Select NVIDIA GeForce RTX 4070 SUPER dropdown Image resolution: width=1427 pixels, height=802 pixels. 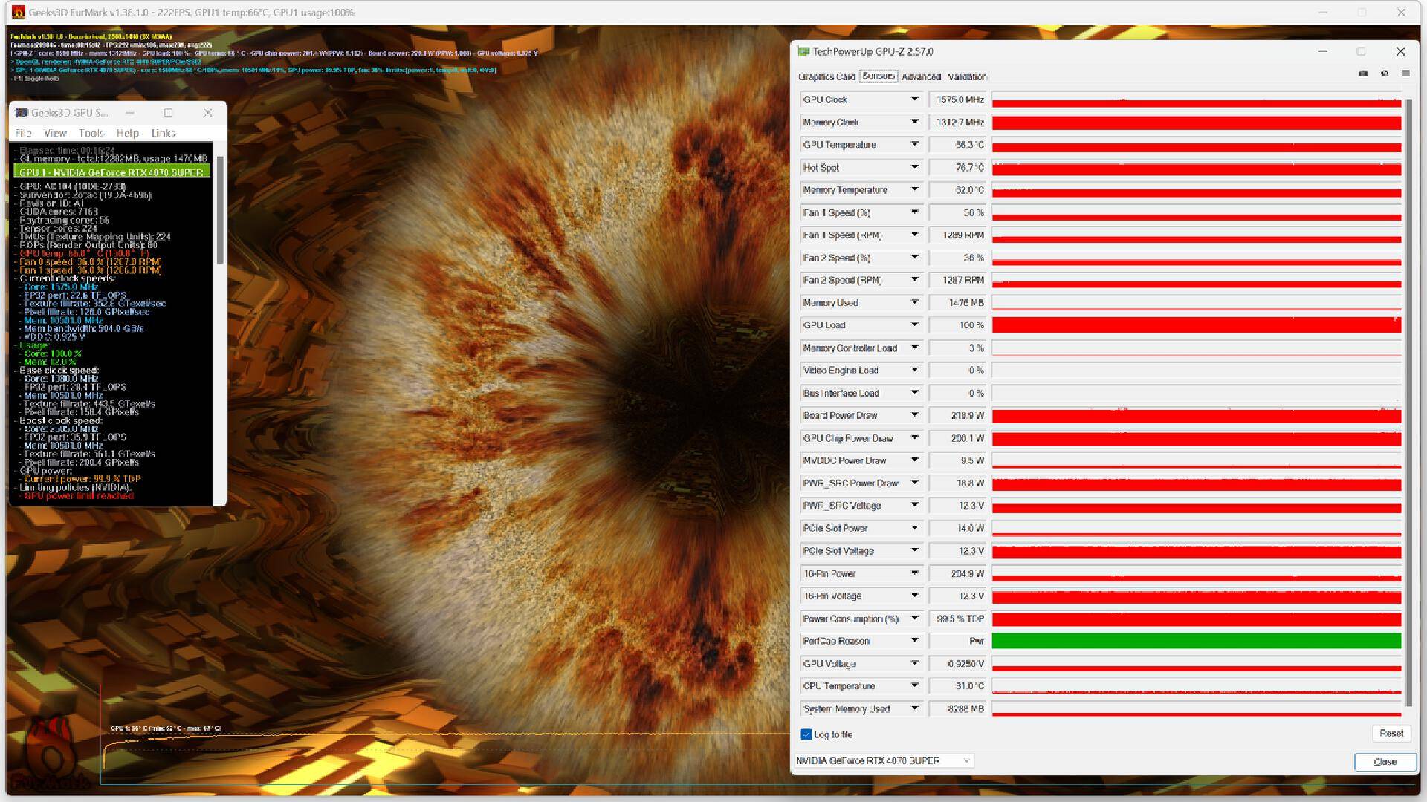point(882,761)
